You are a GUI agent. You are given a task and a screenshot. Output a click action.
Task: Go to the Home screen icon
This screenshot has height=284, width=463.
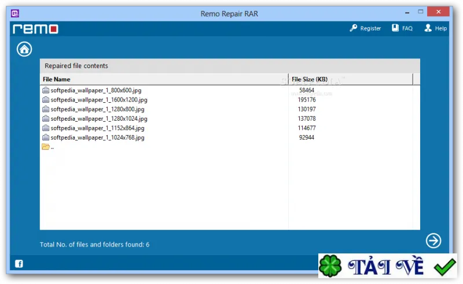(24, 49)
